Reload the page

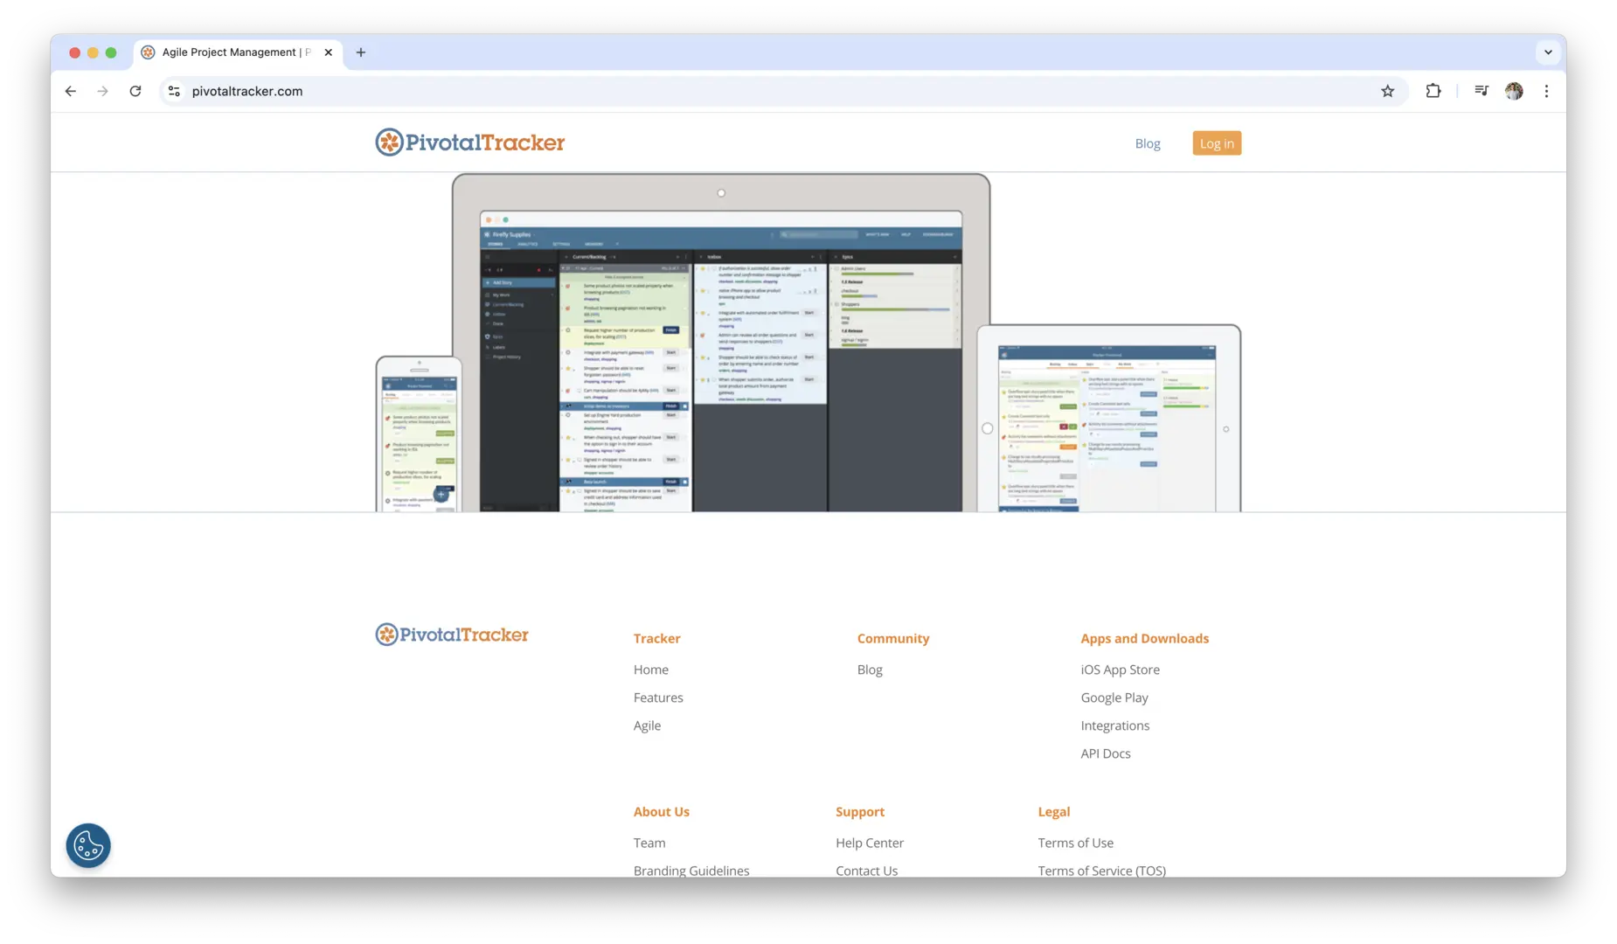click(135, 91)
